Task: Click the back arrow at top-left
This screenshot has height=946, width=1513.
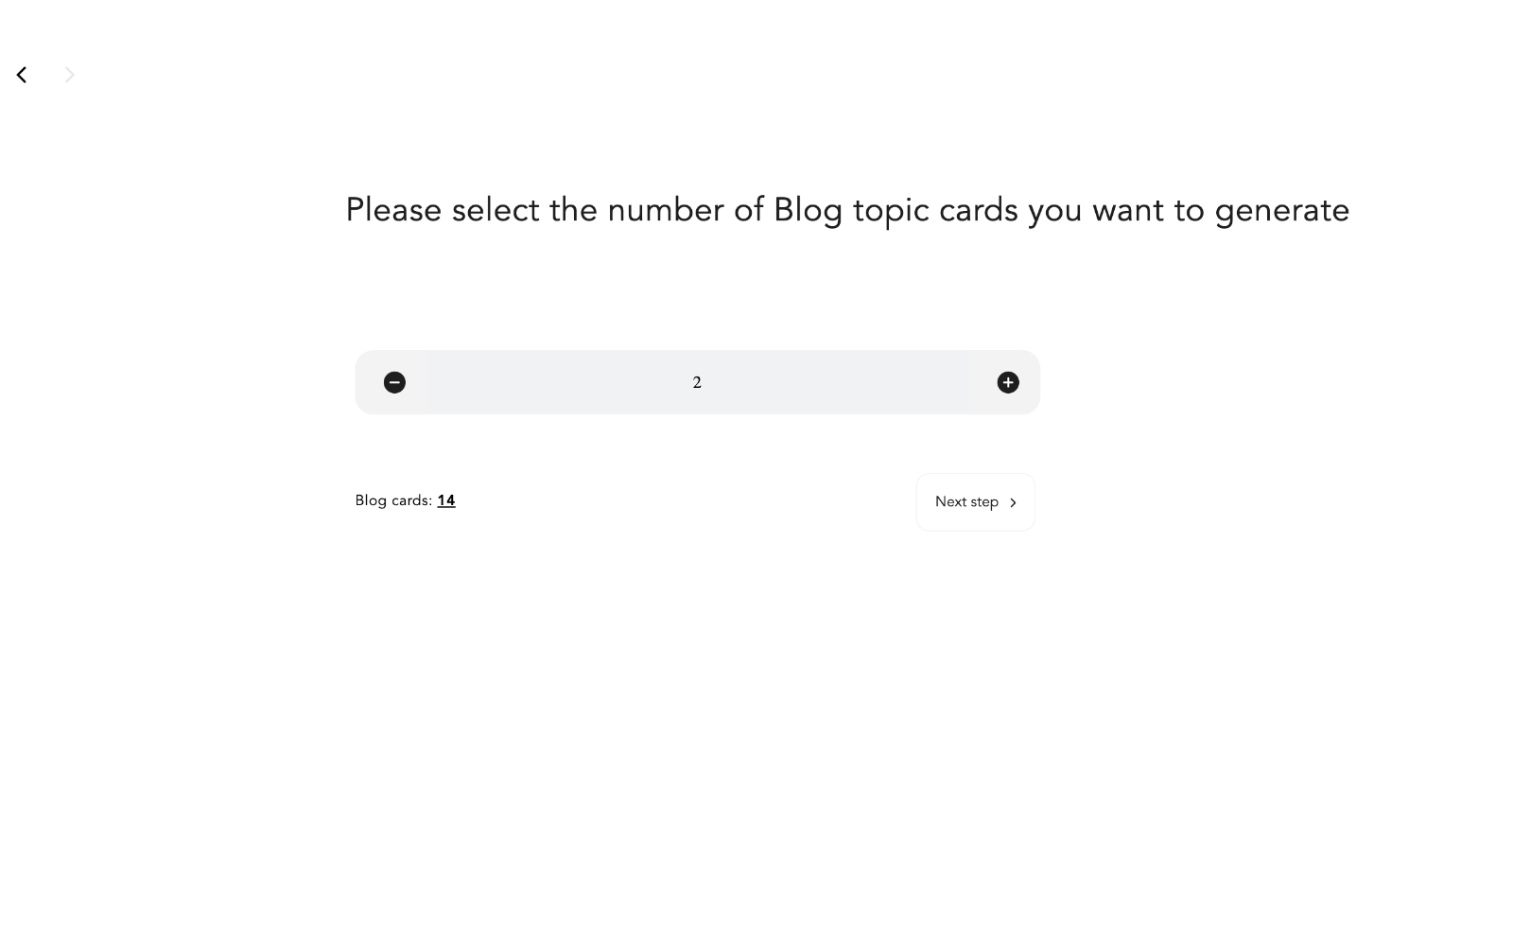Action: (x=22, y=75)
